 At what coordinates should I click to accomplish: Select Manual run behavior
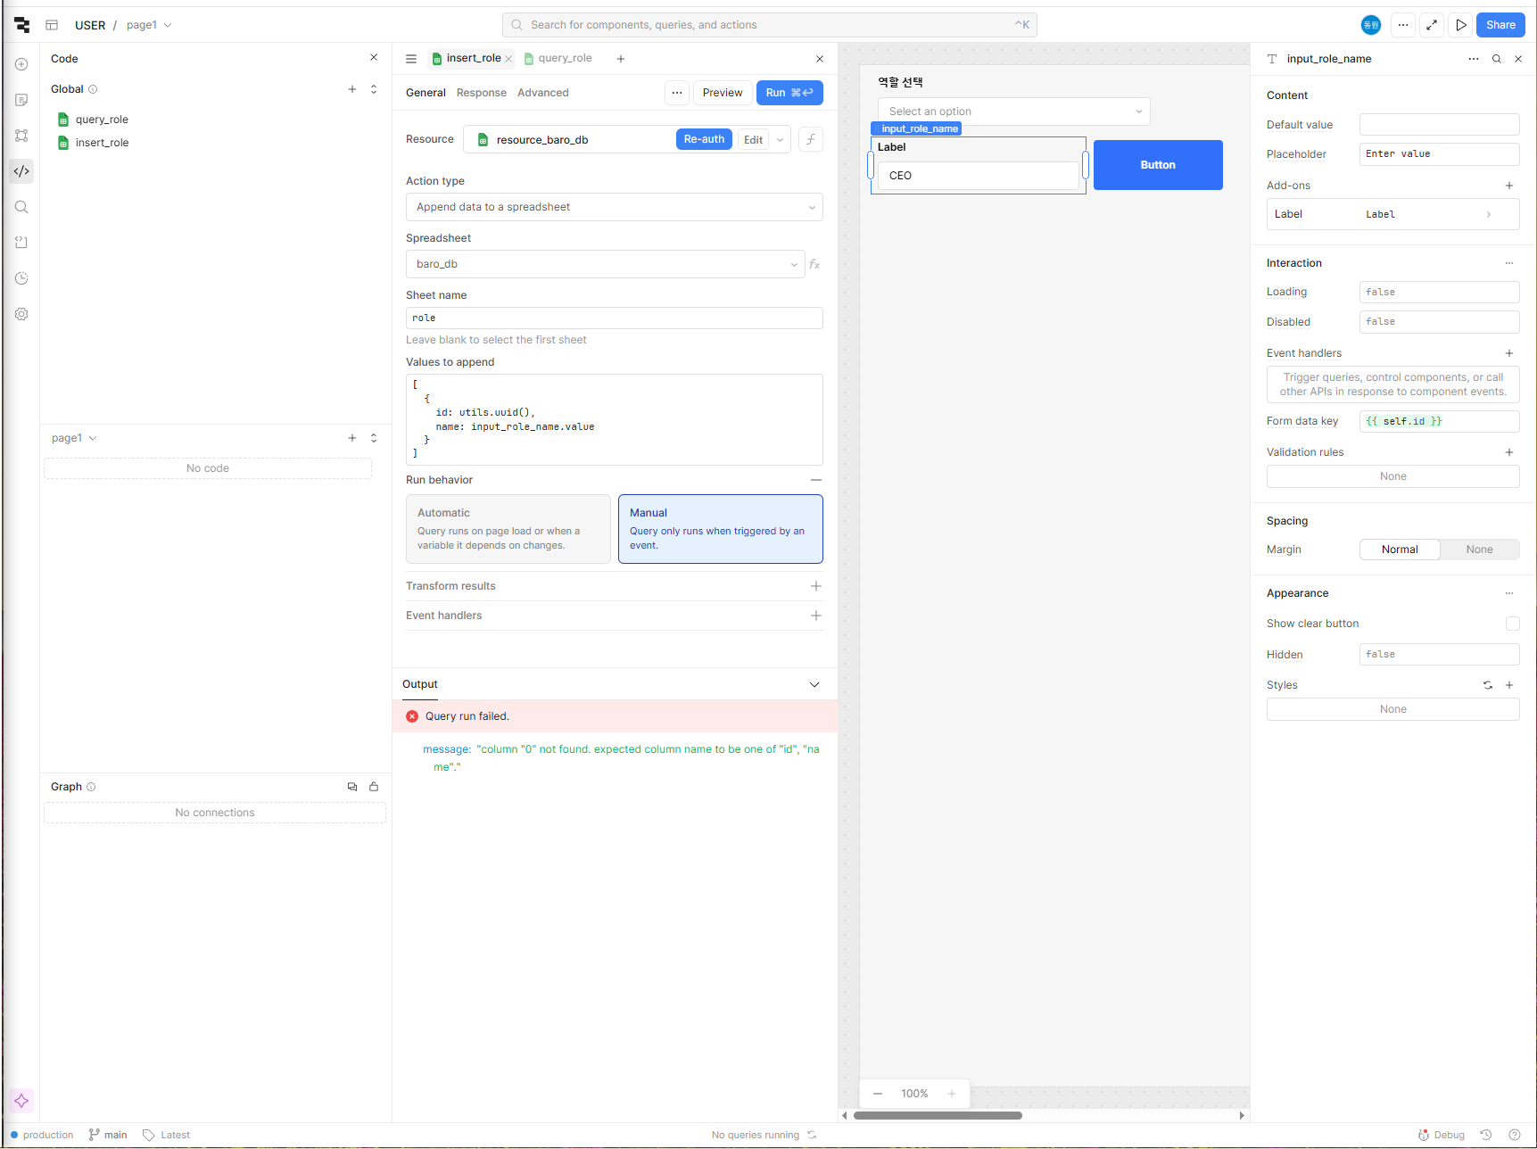pyautogui.click(x=721, y=529)
